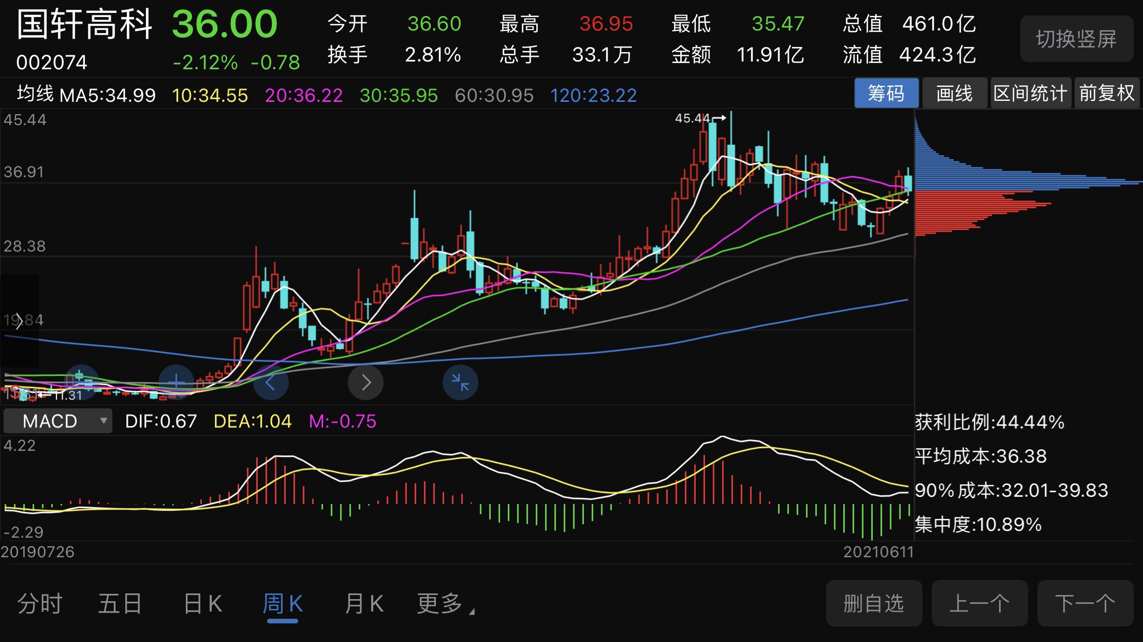Viewport: 1143px width, 642px height.
Task: Tap the DIF:0.67 MACD value
Action: (161, 421)
